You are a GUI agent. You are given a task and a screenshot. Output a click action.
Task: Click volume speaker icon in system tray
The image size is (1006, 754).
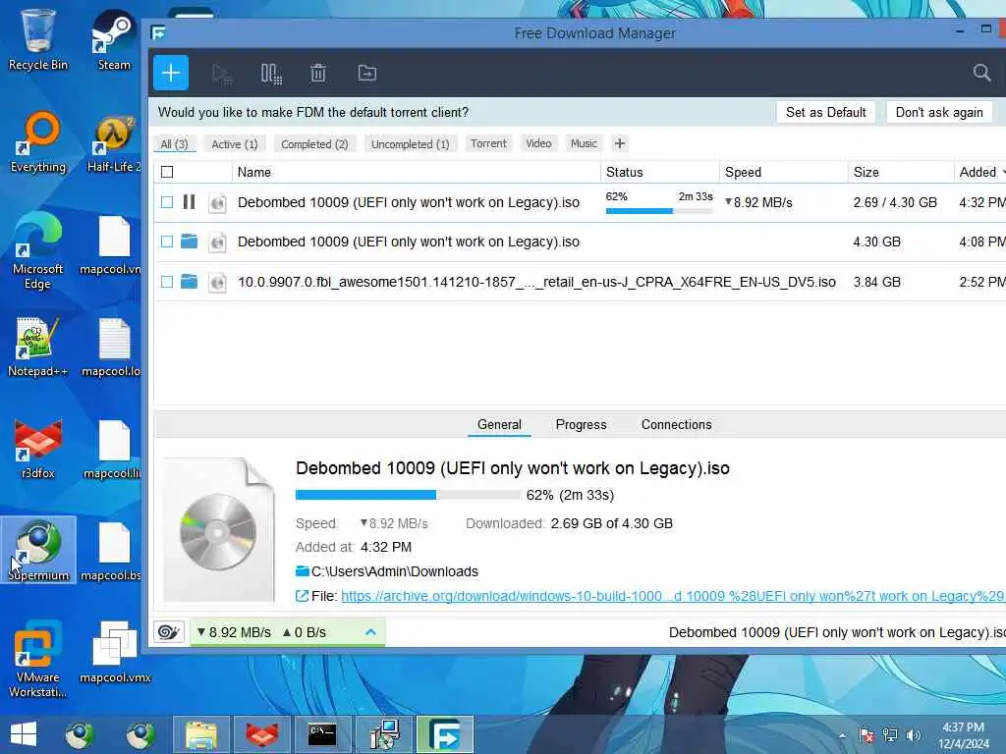(x=913, y=735)
